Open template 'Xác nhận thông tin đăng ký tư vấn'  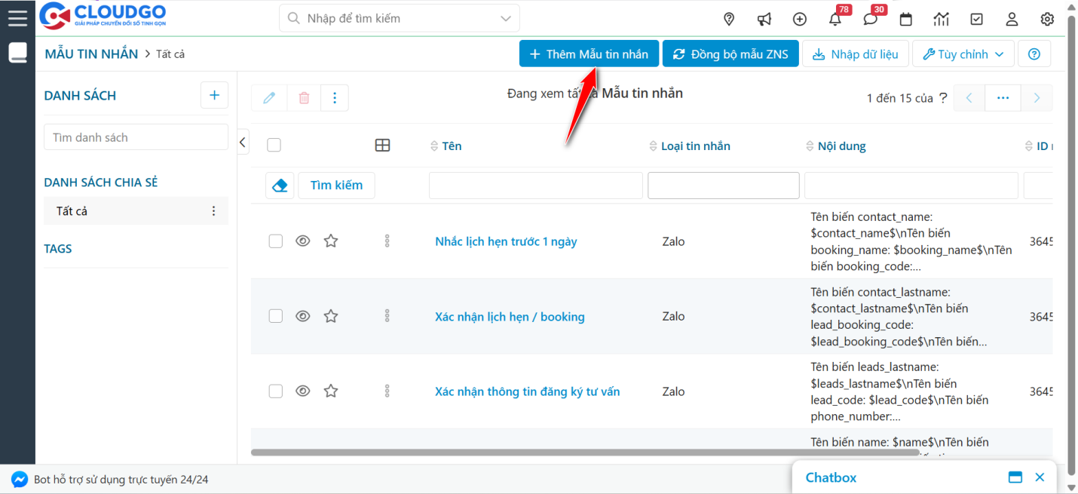click(x=527, y=391)
